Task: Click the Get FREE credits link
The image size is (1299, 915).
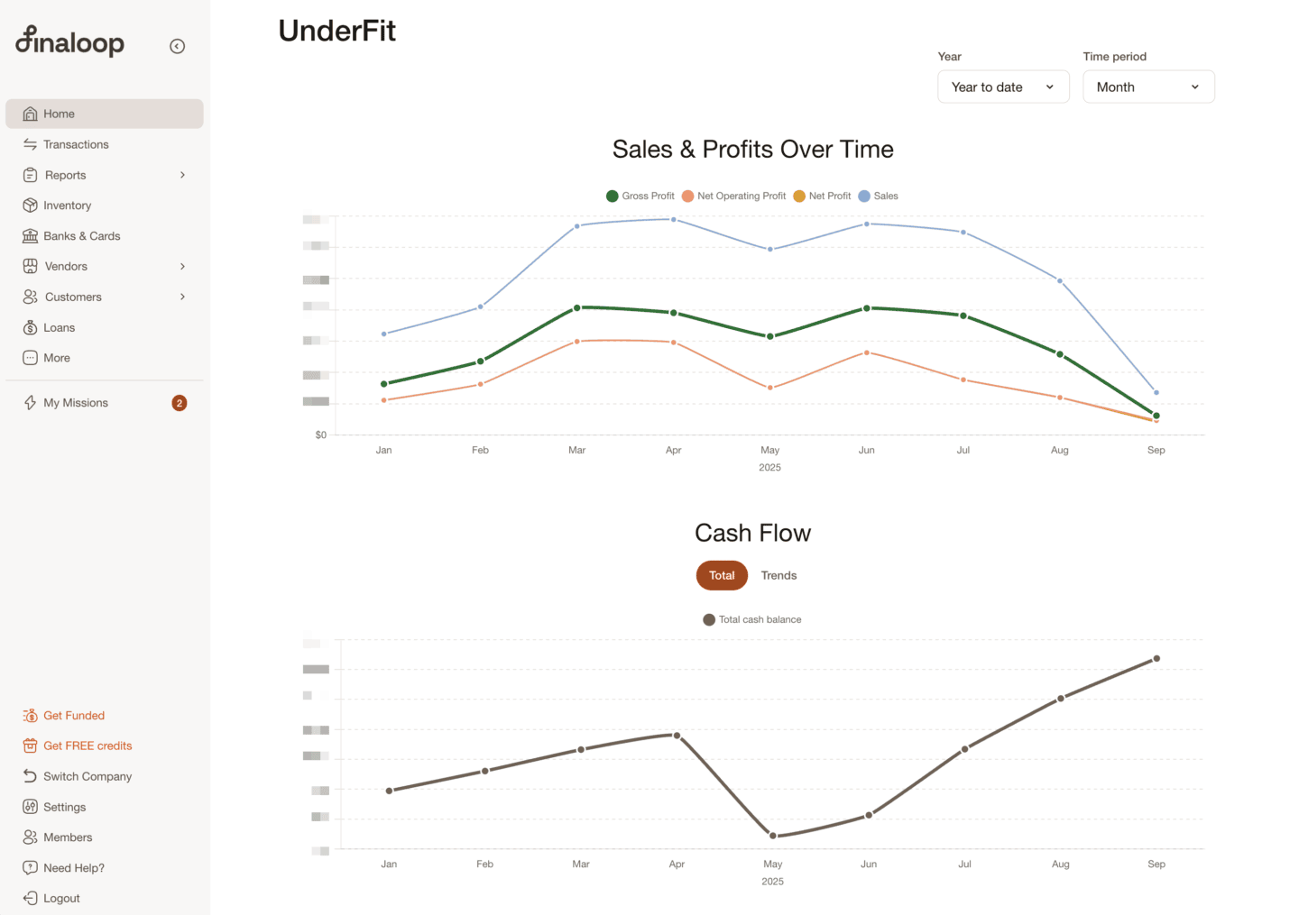Action: point(87,746)
